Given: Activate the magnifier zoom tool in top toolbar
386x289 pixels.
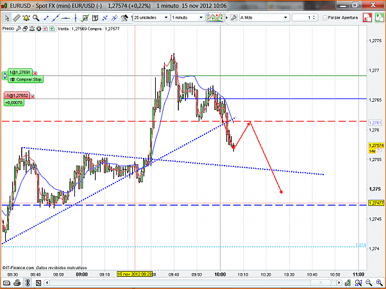Looking at the screenshot, I should click(36, 18).
